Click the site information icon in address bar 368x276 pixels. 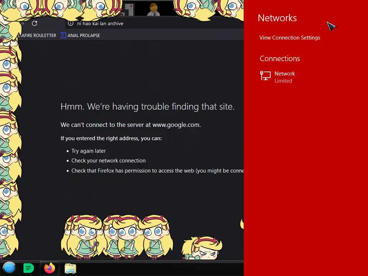coord(70,23)
